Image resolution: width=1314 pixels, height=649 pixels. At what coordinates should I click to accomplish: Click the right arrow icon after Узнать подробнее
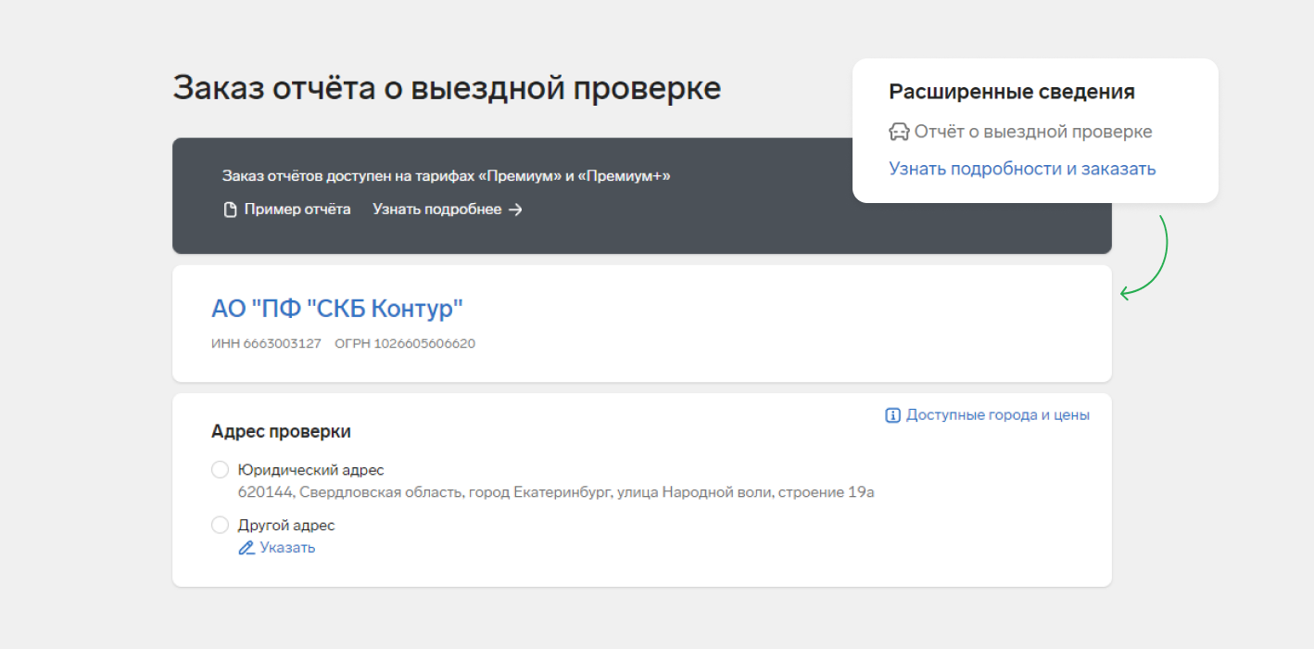pyautogui.click(x=516, y=210)
